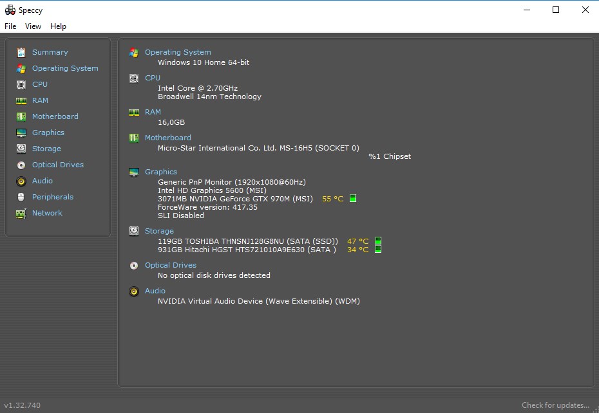Click the Motherboard icon in sidebar
Image resolution: width=599 pixels, height=413 pixels.
tap(21, 116)
